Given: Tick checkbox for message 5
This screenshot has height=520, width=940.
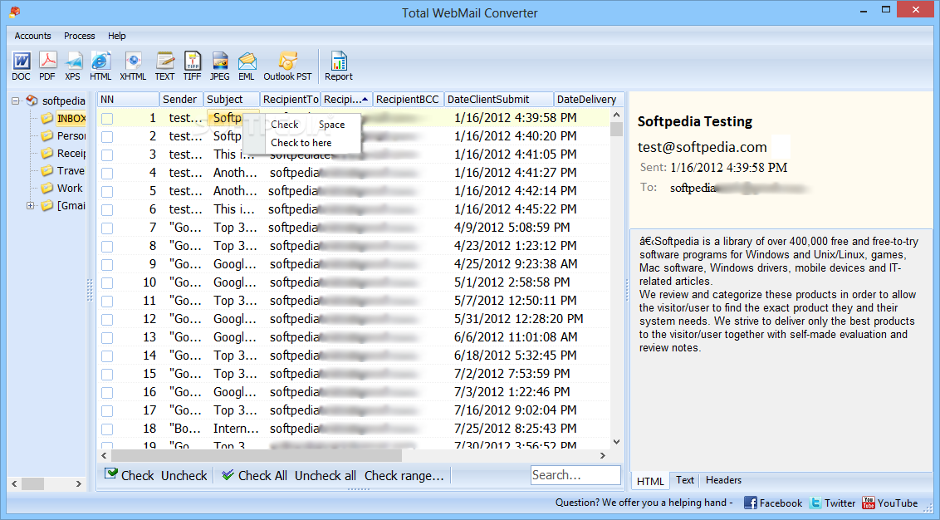Looking at the screenshot, I should (x=107, y=192).
